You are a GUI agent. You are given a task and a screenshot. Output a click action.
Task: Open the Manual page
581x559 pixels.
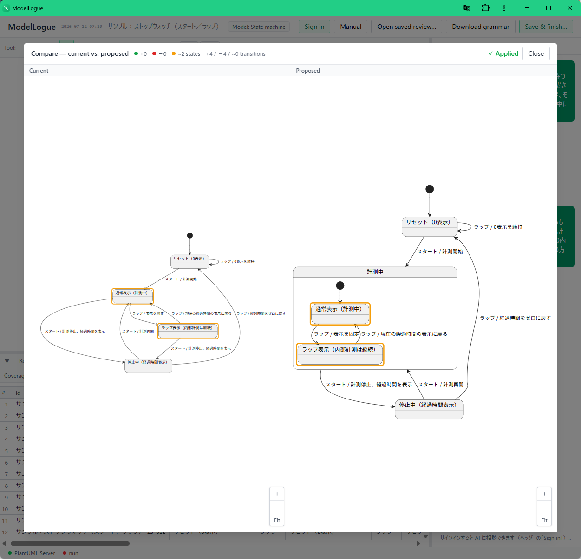click(x=351, y=27)
